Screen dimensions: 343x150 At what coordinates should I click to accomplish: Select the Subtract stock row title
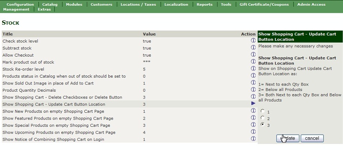pyautogui.click(x=17, y=48)
